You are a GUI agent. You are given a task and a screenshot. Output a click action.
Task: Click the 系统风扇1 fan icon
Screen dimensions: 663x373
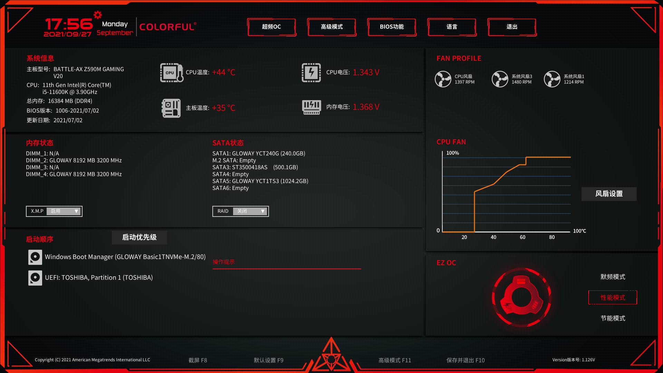coord(553,79)
